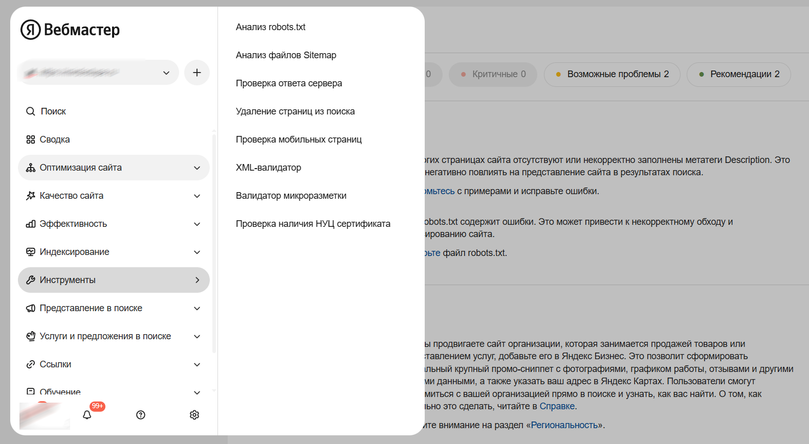
Task: Open Удаление страниц из поиска
Action: click(x=295, y=111)
